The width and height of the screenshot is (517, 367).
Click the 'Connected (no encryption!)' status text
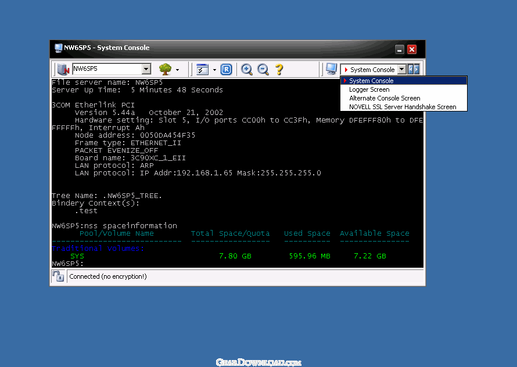pos(108,276)
